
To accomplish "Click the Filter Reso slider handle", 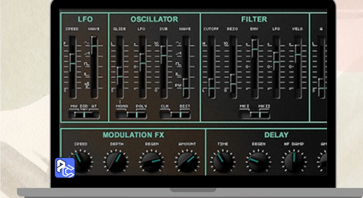I will [x=233, y=84].
